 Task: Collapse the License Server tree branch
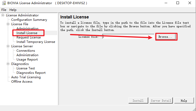(x=8, y=46)
